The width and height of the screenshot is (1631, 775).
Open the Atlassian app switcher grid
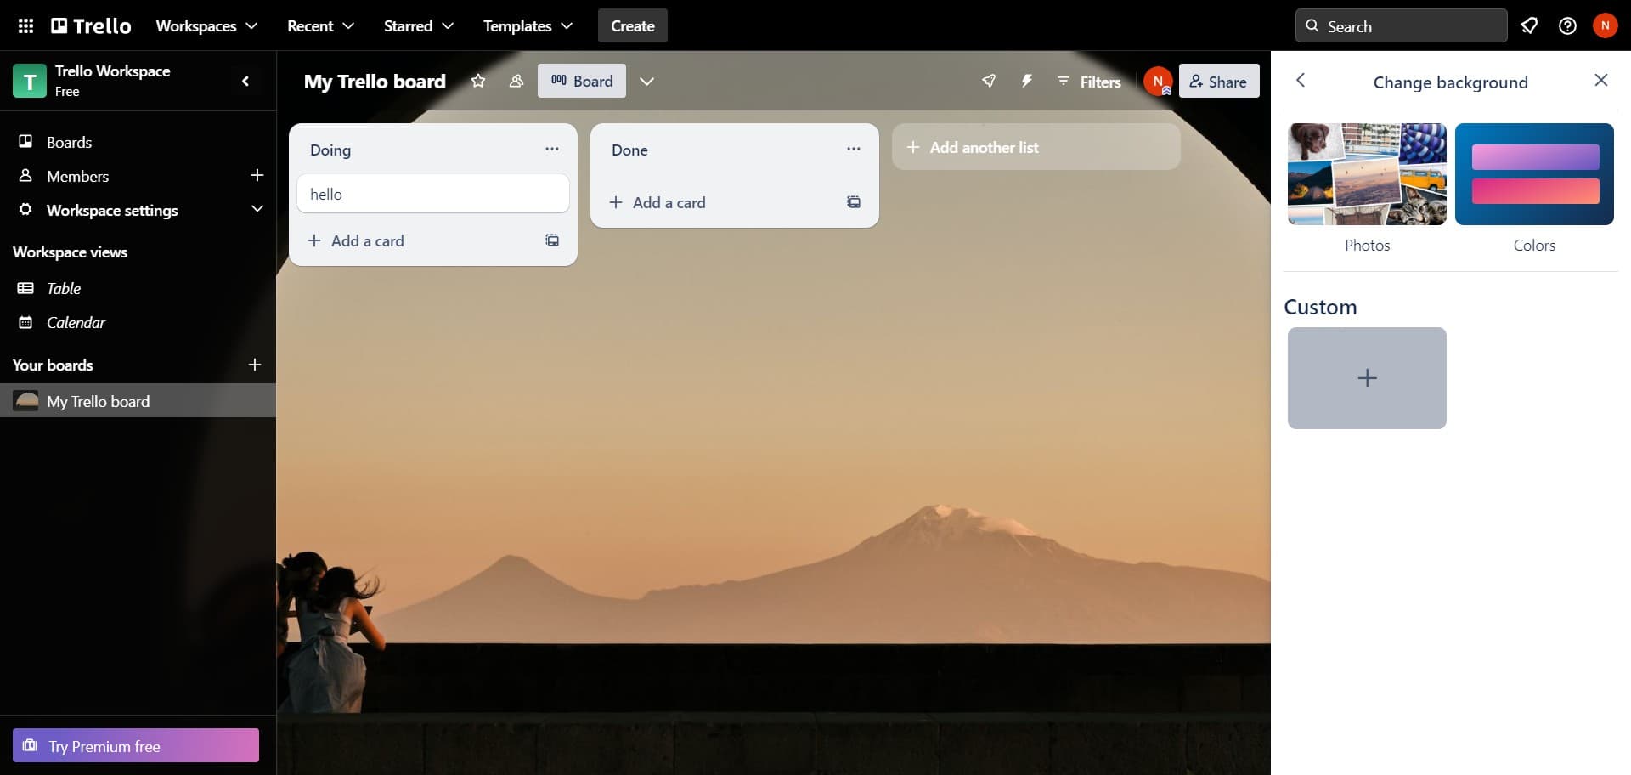coord(25,25)
